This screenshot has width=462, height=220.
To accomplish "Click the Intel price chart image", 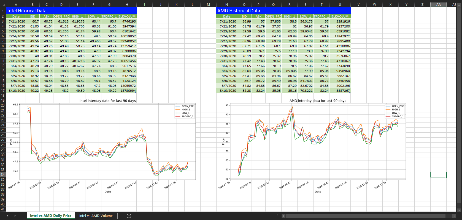I will [102, 146].
